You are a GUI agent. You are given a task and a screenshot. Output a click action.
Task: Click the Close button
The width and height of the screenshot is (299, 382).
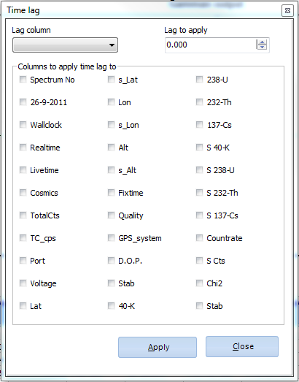point(242,346)
